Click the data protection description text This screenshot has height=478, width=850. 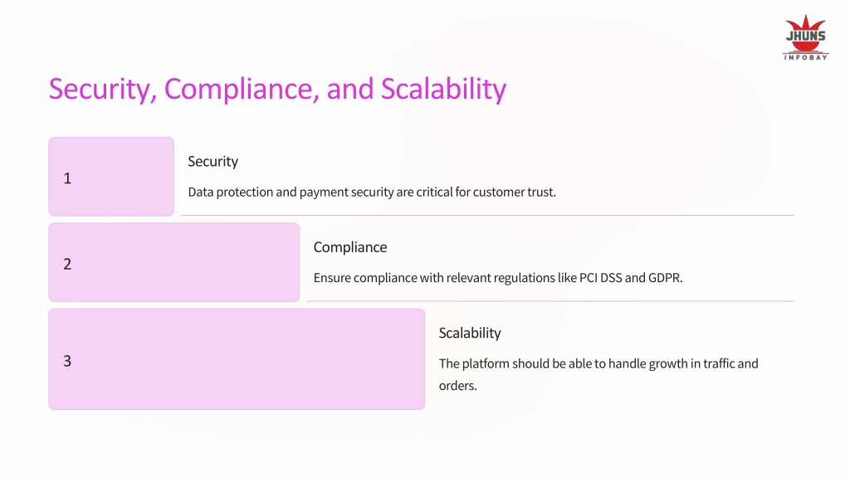point(372,192)
